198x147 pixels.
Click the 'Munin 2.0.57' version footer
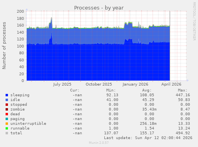coord(99,143)
